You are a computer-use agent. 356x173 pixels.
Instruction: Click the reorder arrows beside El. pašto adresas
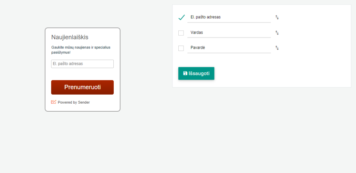click(x=277, y=17)
